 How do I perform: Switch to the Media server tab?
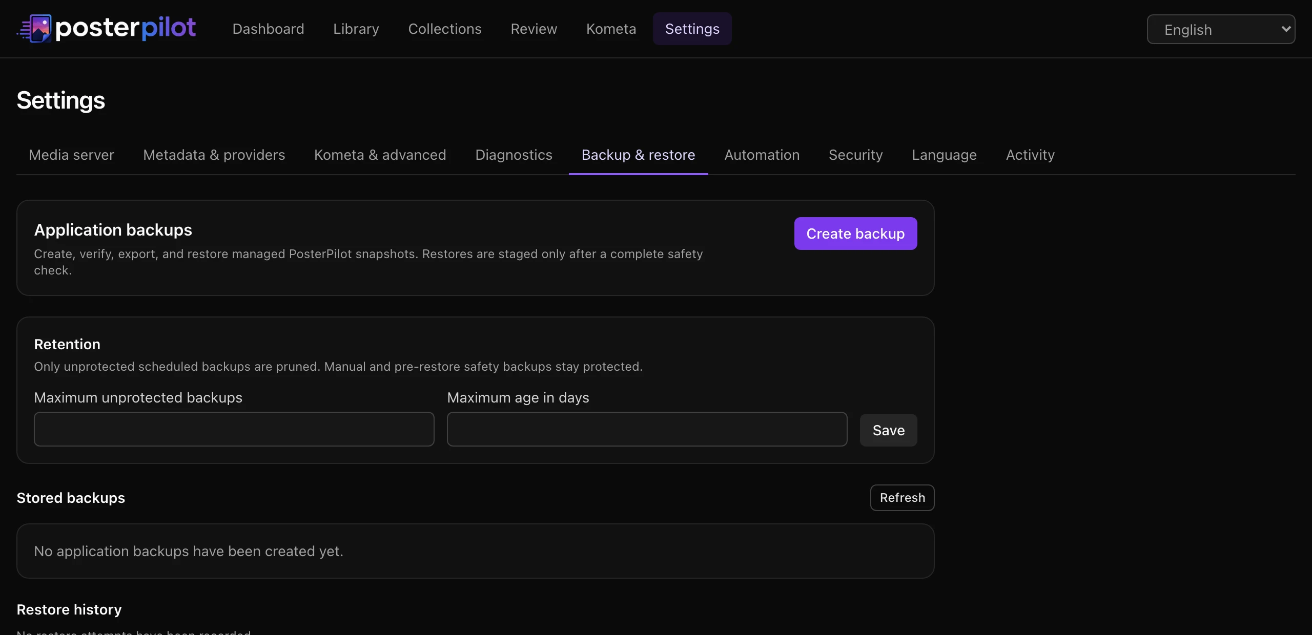(x=71, y=155)
